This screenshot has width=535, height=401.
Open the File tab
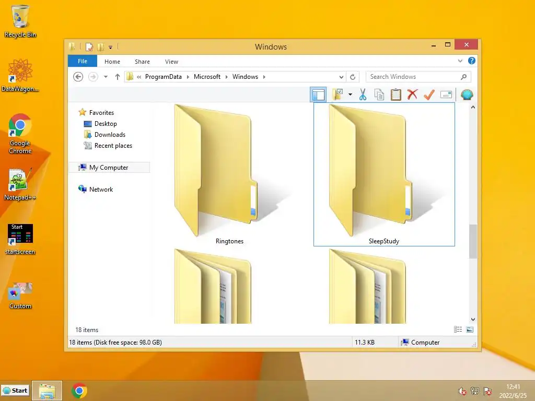tap(83, 61)
